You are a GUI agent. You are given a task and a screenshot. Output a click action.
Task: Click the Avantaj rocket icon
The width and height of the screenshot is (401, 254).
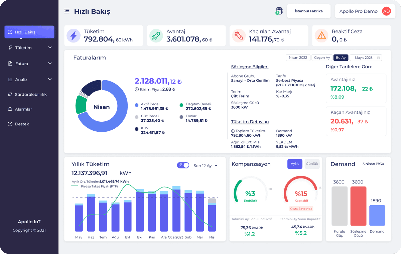coord(156,35)
